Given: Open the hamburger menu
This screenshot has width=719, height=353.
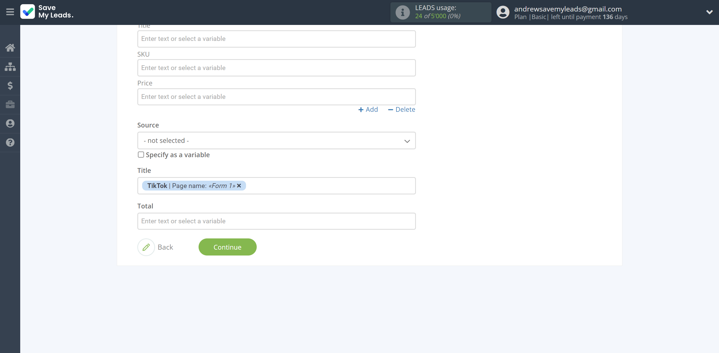Looking at the screenshot, I should pos(10,12).
